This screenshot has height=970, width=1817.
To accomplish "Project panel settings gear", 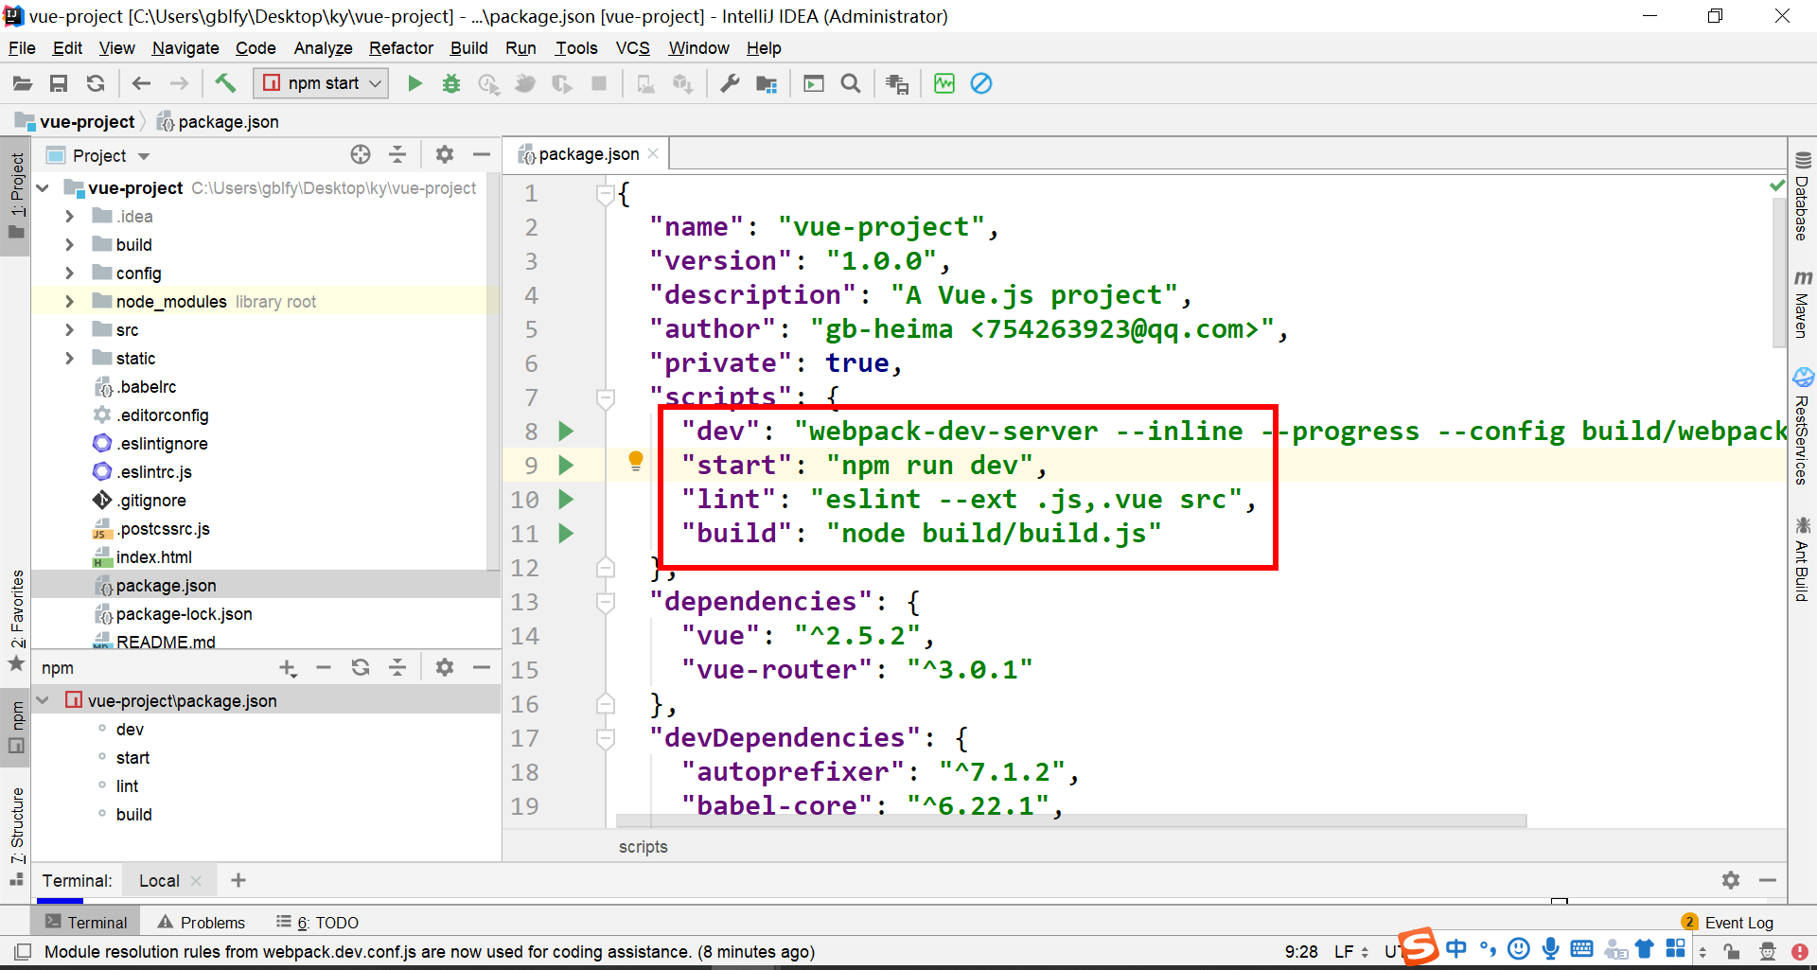I will pos(445,154).
